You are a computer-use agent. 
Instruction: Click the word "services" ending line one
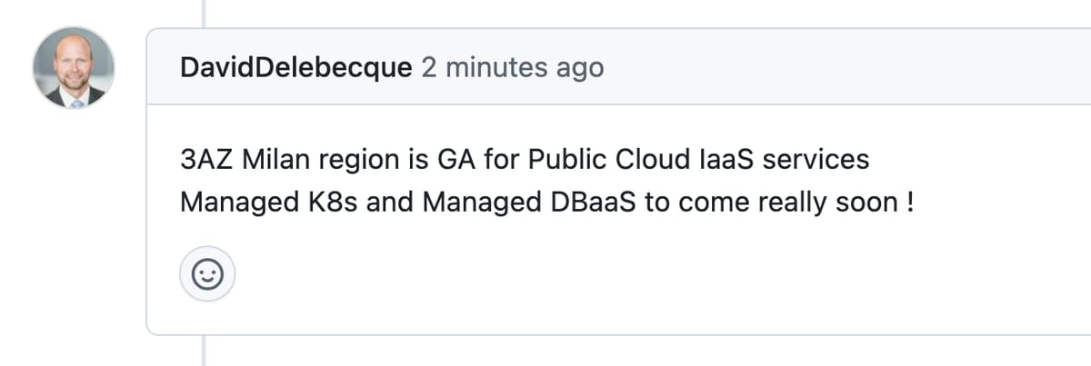click(x=816, y=160)
